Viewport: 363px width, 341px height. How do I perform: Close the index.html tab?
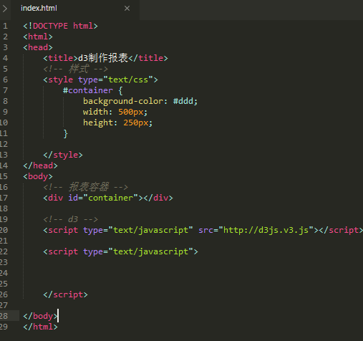(127, 9)
